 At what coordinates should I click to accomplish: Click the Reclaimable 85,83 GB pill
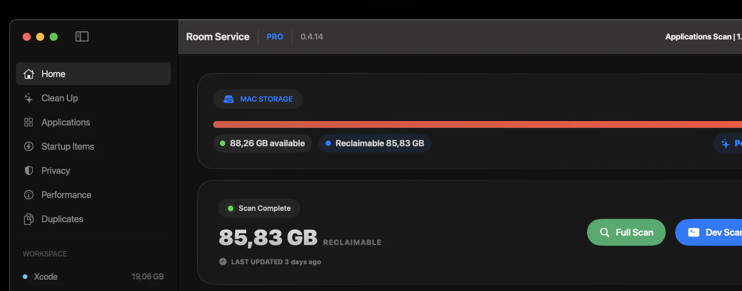(x=375, y=143)
